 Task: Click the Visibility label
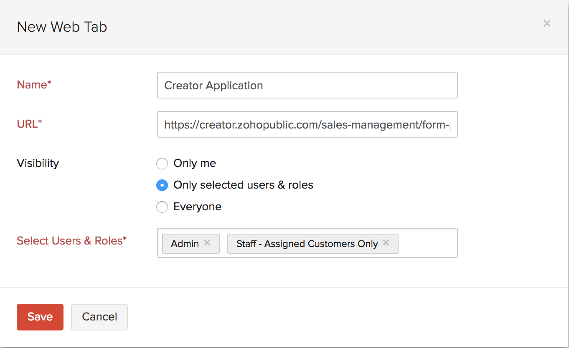click(38, 163)
